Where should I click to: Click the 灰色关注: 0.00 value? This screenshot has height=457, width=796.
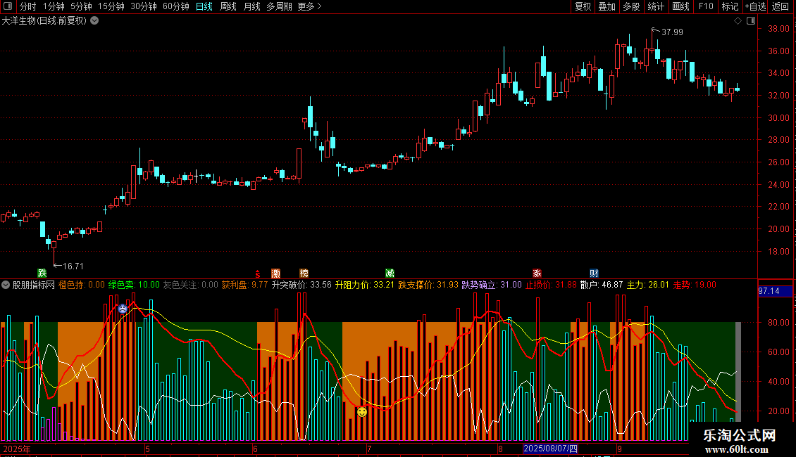(x=190, y=285)
